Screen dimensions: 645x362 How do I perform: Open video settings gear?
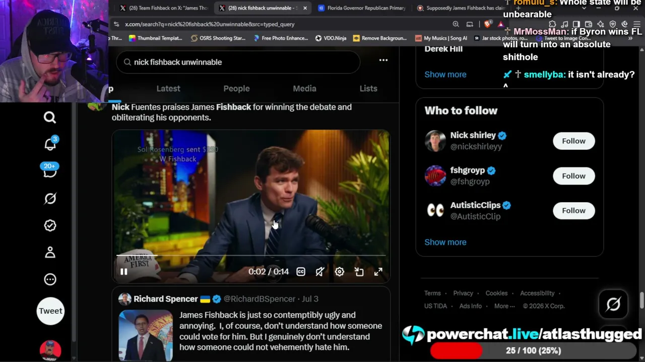tap(340, 272)
